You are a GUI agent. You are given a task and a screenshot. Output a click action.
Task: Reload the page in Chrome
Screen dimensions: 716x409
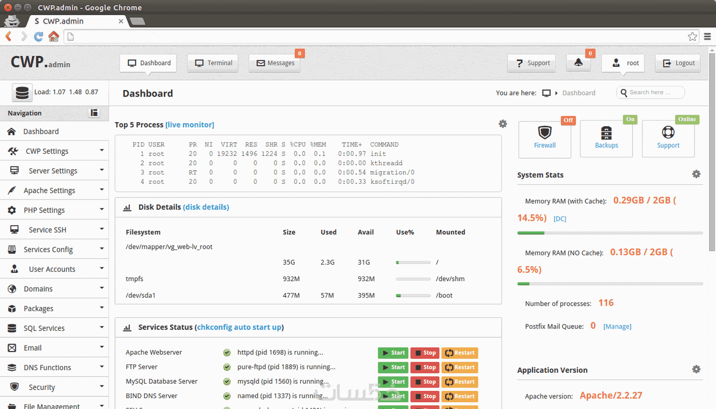pos(38,37)
